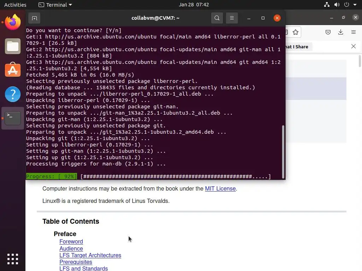Image resolution: width=362 pixels, height=271 pixels.
Task: Open the Prerequisites link
Action: (x=76, y=262)
